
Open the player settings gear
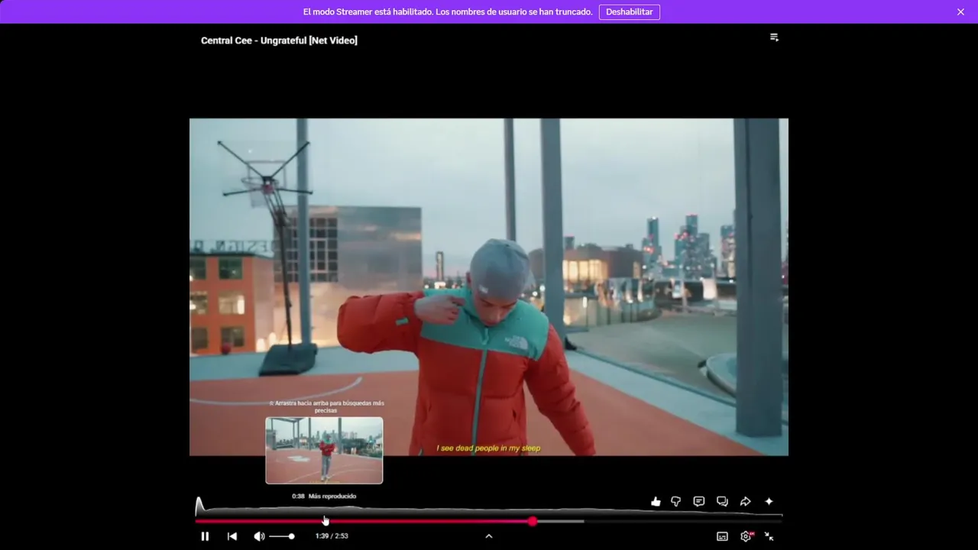746,536
